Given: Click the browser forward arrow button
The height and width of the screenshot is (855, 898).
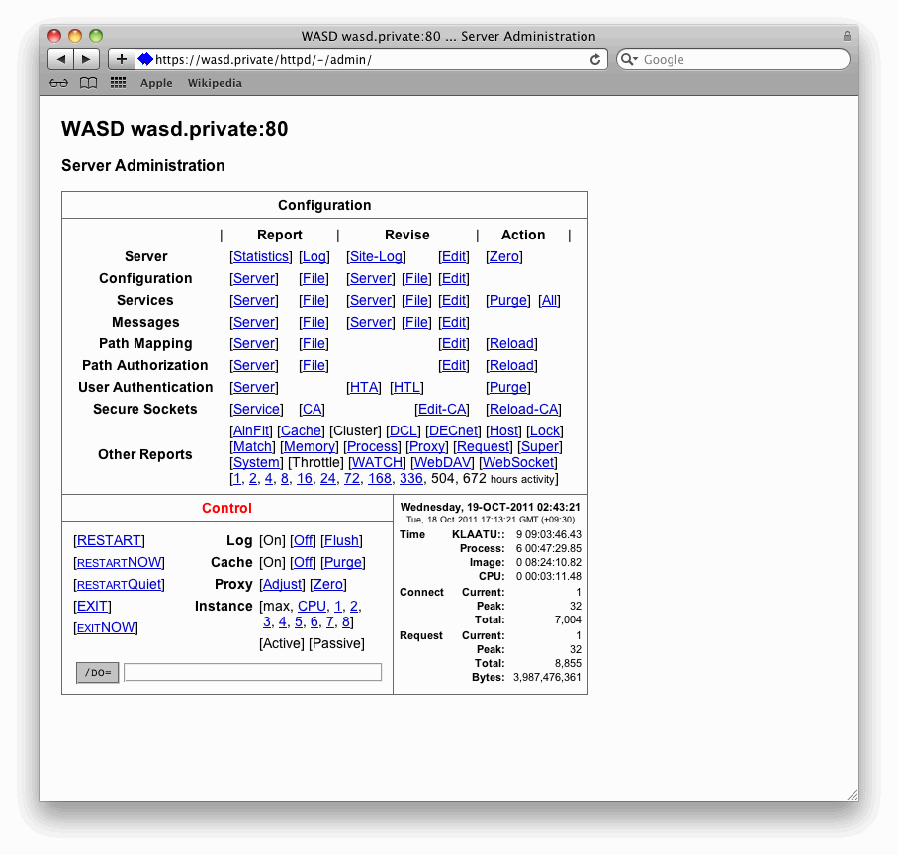Looking at the screenshot, I should tap(87, 59).
